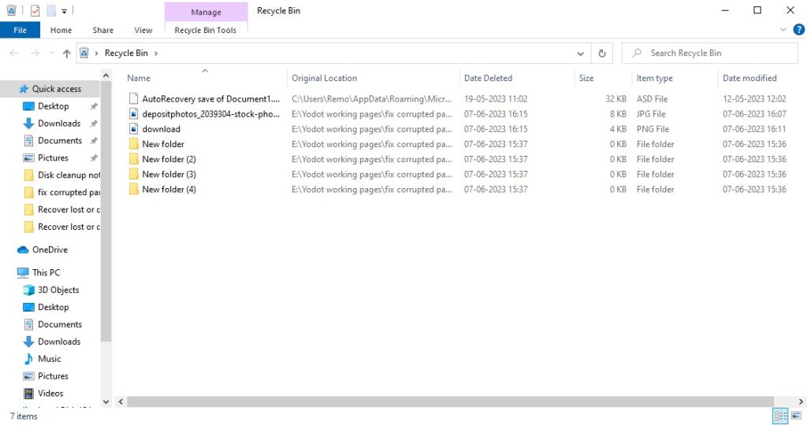Open pinned Documents under Quick access

coord(60,141)
